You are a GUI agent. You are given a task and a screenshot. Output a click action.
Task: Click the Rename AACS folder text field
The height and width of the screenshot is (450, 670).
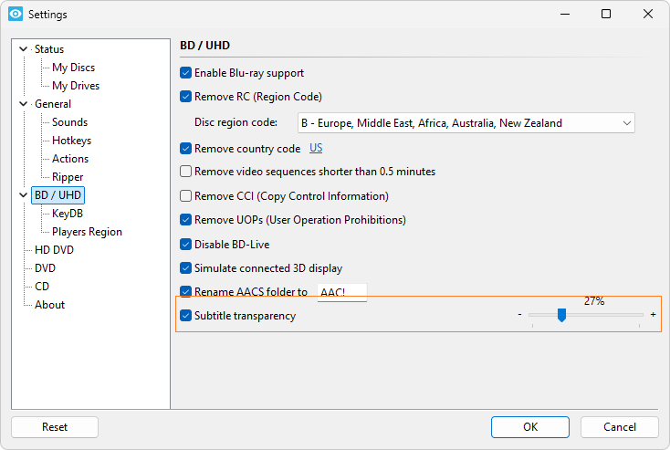341,292
